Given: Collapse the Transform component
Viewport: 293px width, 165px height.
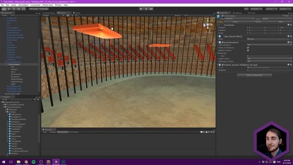Looking at the screenshot, I should pyautogui.click(x=217, y=25).
